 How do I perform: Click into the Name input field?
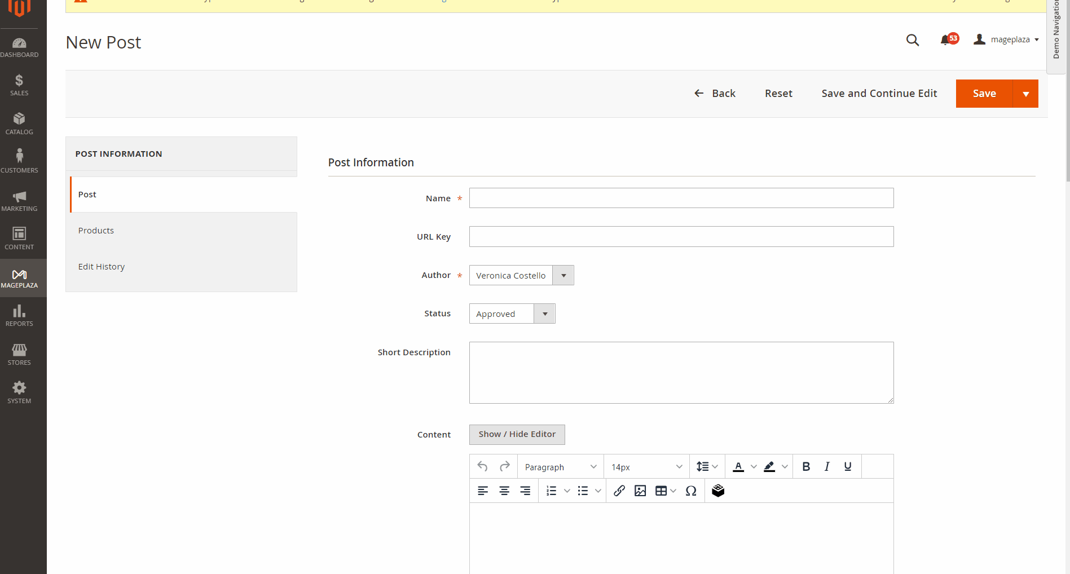coord(681,198)
